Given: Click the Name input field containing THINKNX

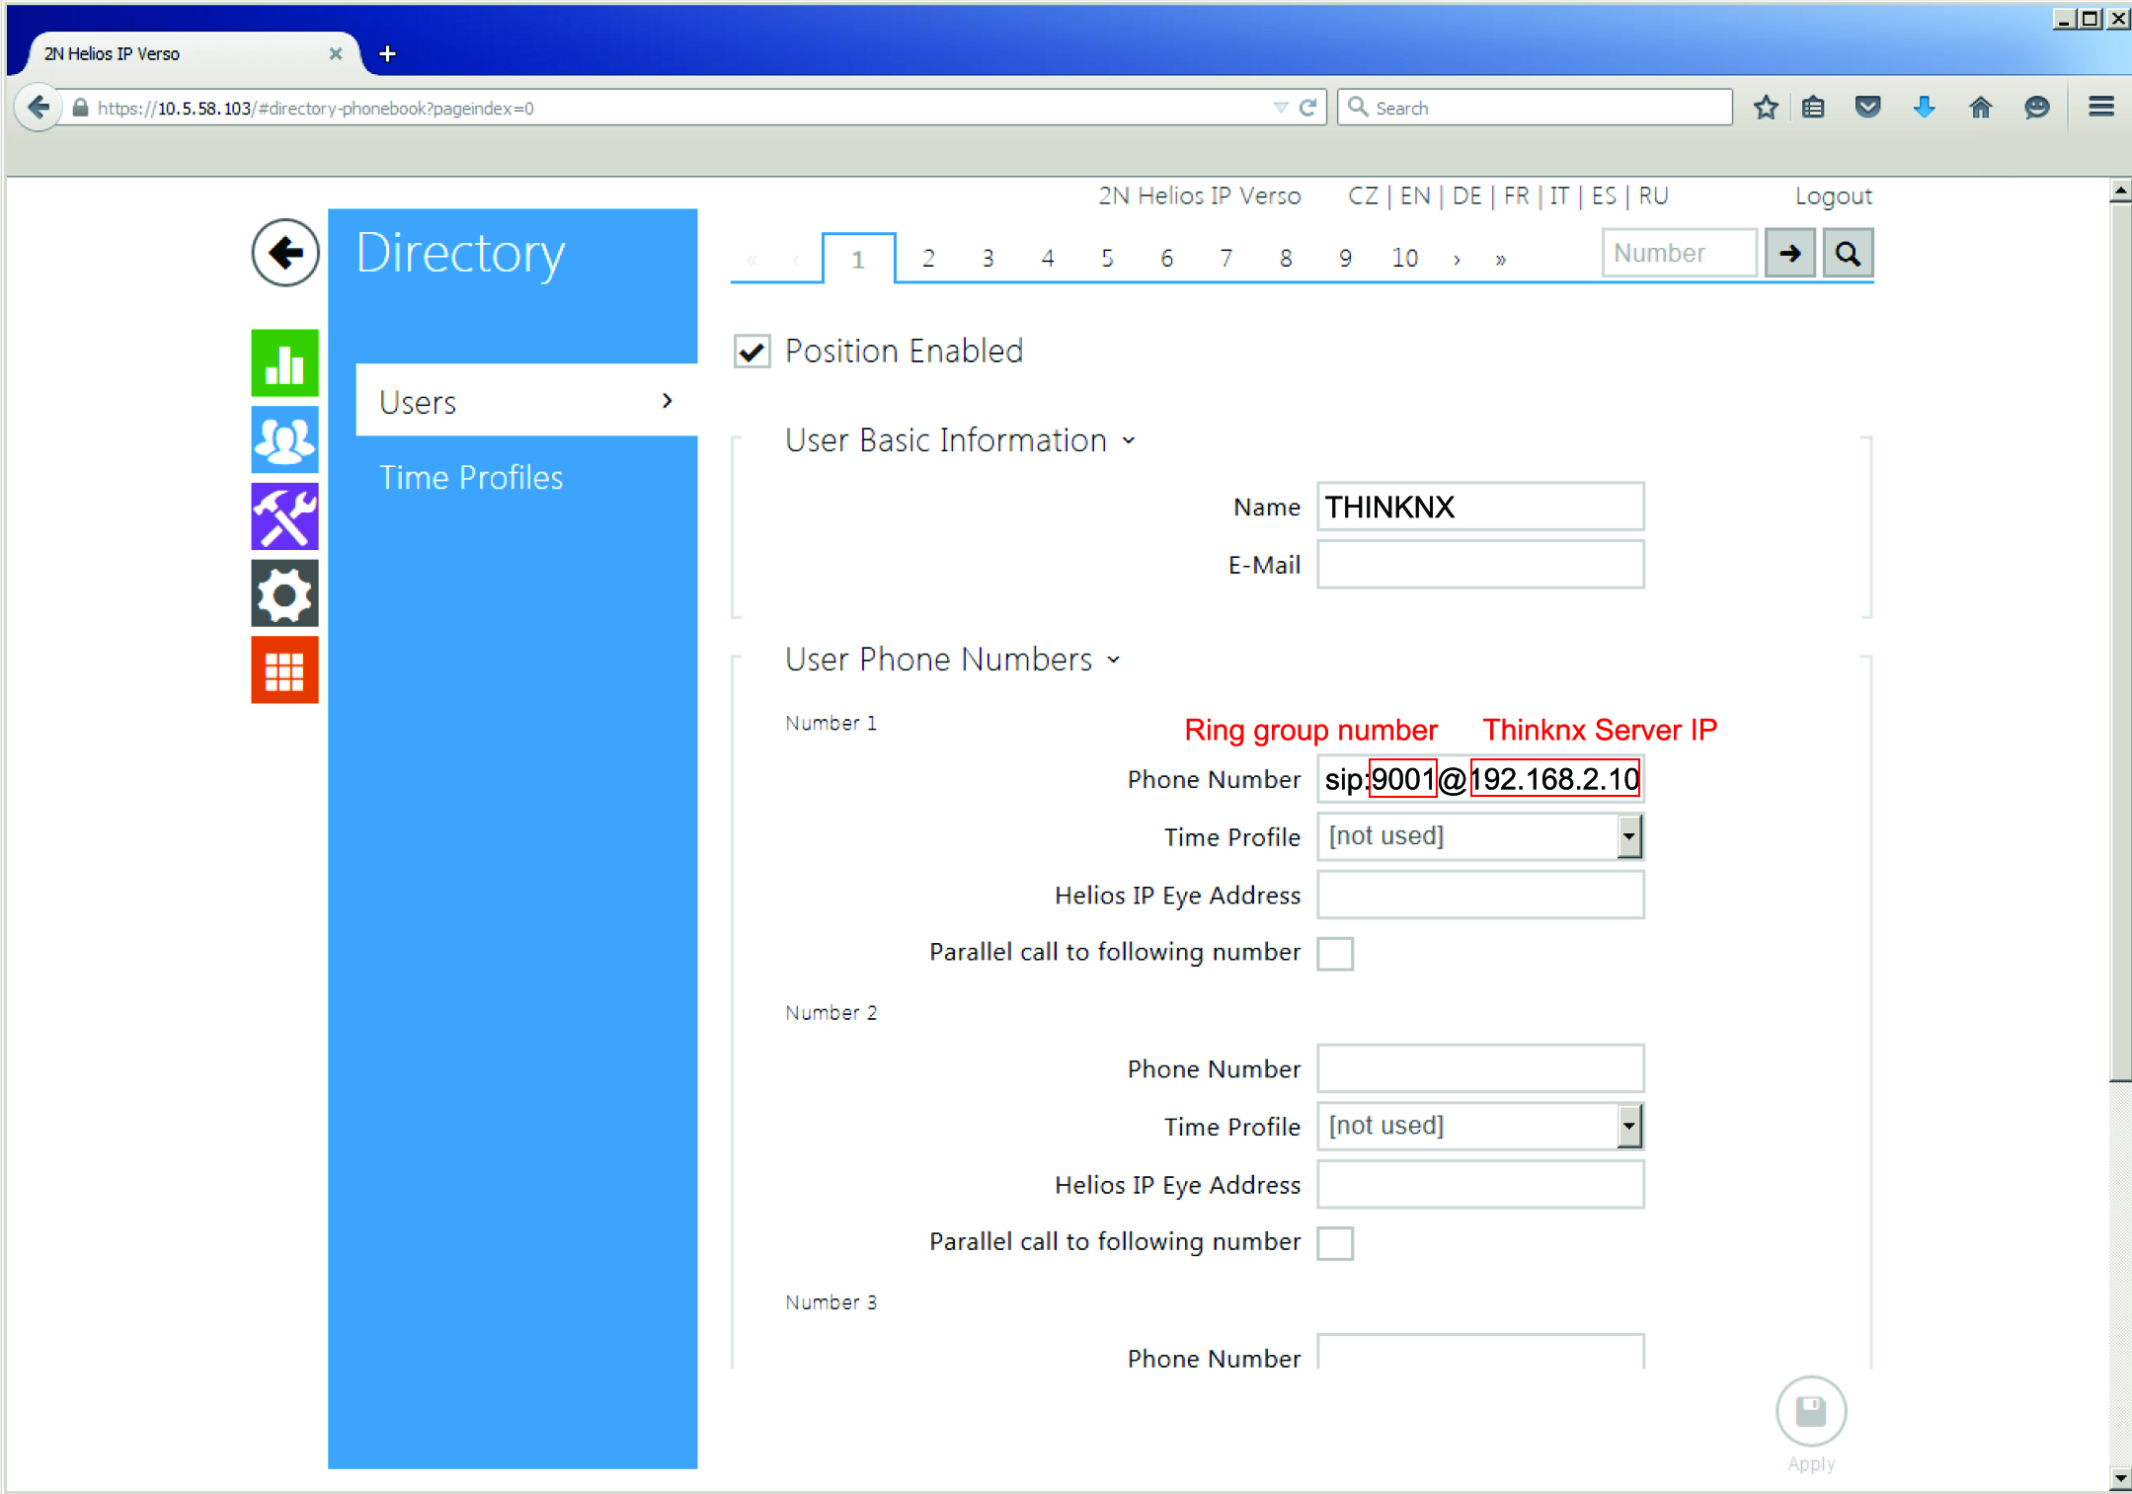Looking at the screenshot, I should point(1479,508).
